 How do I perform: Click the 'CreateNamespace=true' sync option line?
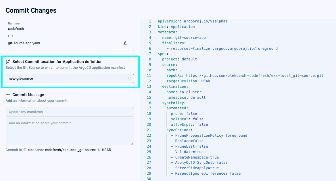click(197, 157)
